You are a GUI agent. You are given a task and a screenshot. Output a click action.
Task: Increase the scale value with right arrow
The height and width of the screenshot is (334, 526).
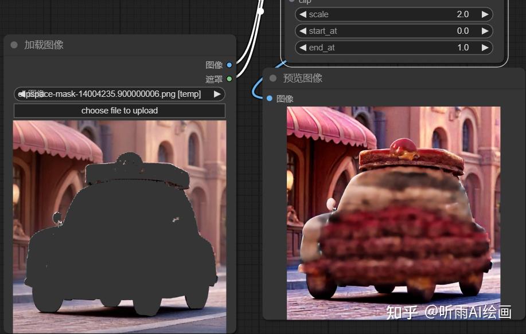485,14
